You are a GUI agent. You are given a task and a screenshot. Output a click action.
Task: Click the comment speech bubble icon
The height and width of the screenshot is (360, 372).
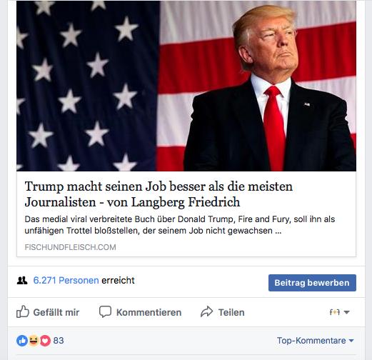pos(105,311)
